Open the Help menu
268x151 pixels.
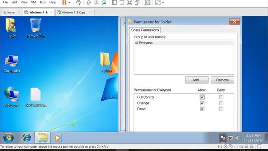[53, 2]
